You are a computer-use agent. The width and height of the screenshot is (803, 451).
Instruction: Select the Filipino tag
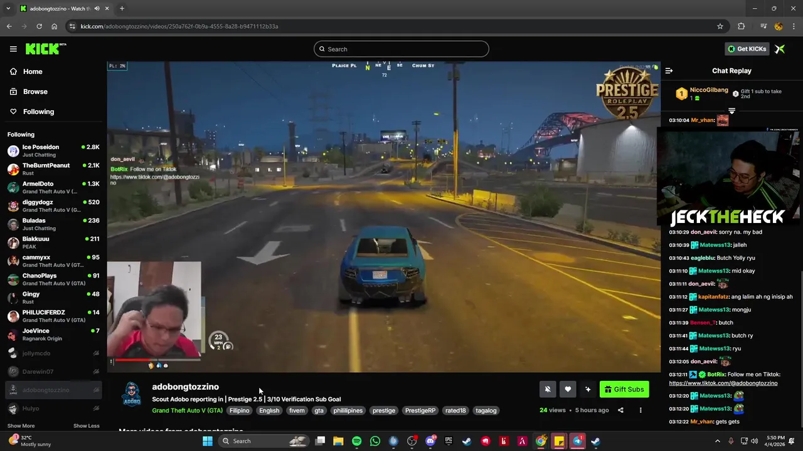point(239,410)
